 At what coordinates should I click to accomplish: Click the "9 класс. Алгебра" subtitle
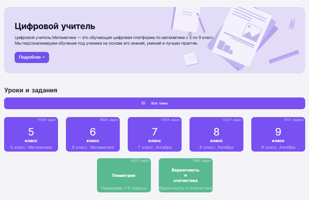point(278,147)
